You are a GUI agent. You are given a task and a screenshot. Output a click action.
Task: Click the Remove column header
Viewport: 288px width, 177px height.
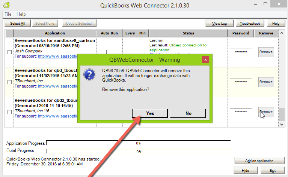point(266,33)
